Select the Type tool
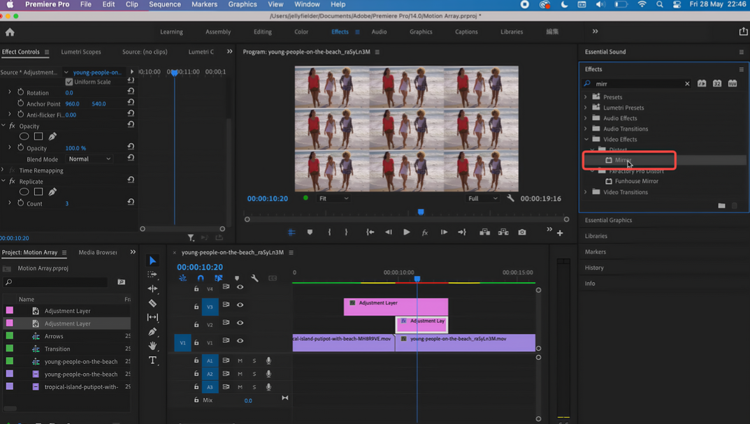The height and width of the screenshot is (424, 750). (x=152, y=360)
